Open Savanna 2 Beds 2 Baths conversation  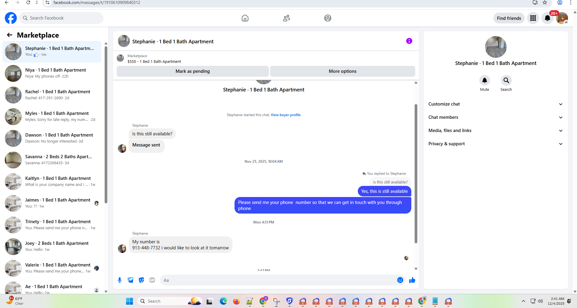point(52,160)
